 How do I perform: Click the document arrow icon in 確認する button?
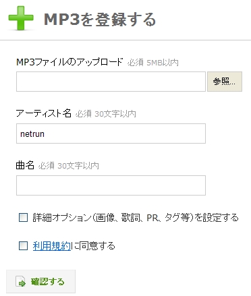pos(20,281)
